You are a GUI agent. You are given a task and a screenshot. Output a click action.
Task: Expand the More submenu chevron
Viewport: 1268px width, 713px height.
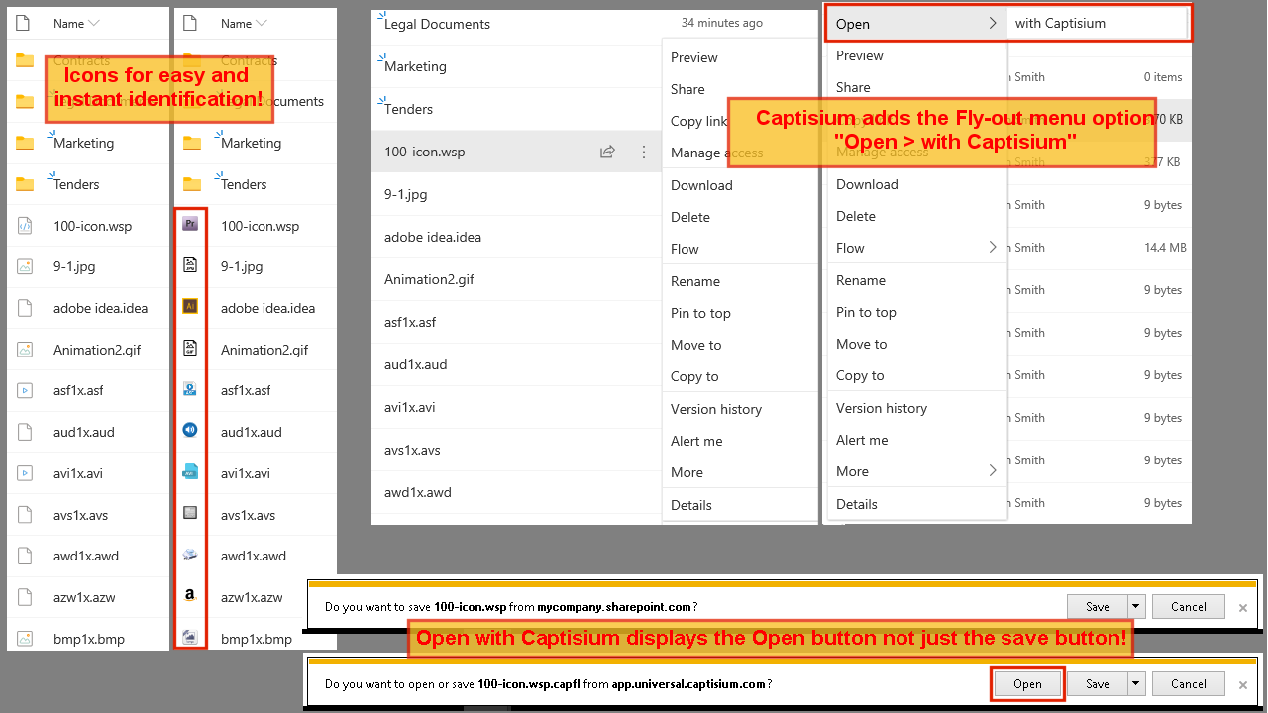click(993, 471)
